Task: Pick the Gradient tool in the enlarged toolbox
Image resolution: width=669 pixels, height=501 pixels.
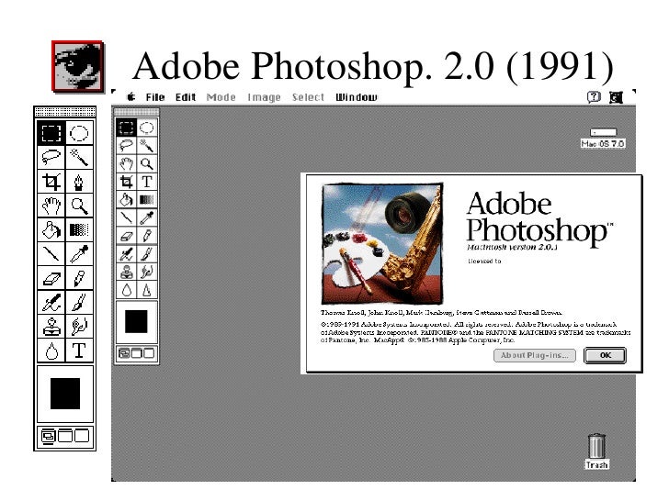Action: click(x=79, y=230)
